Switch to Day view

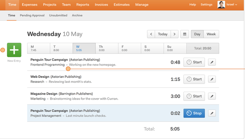pos(197,34)
